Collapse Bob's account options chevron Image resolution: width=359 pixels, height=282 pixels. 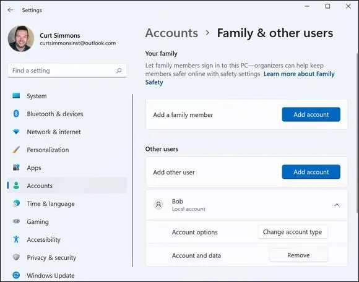coord(337,205)
